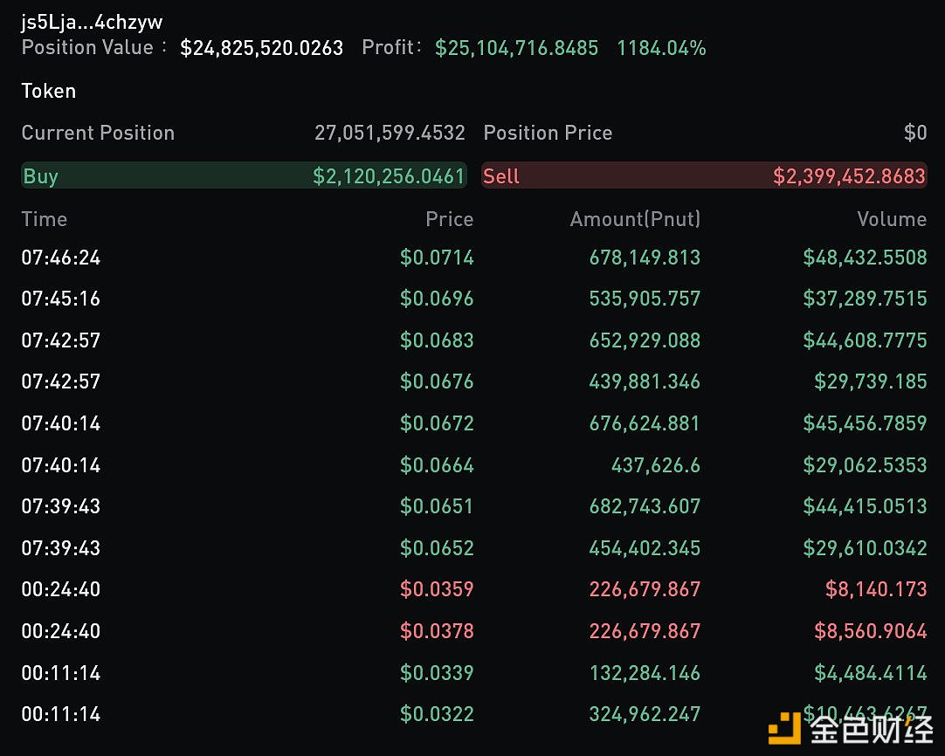Click volume $29,062.5353

pyautogui.click(x=865, y=465)
